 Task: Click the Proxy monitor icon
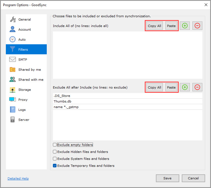[x=13, y=99]
